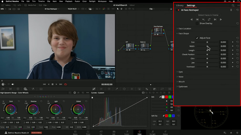Open the Power Window palette

coord(124,89)
